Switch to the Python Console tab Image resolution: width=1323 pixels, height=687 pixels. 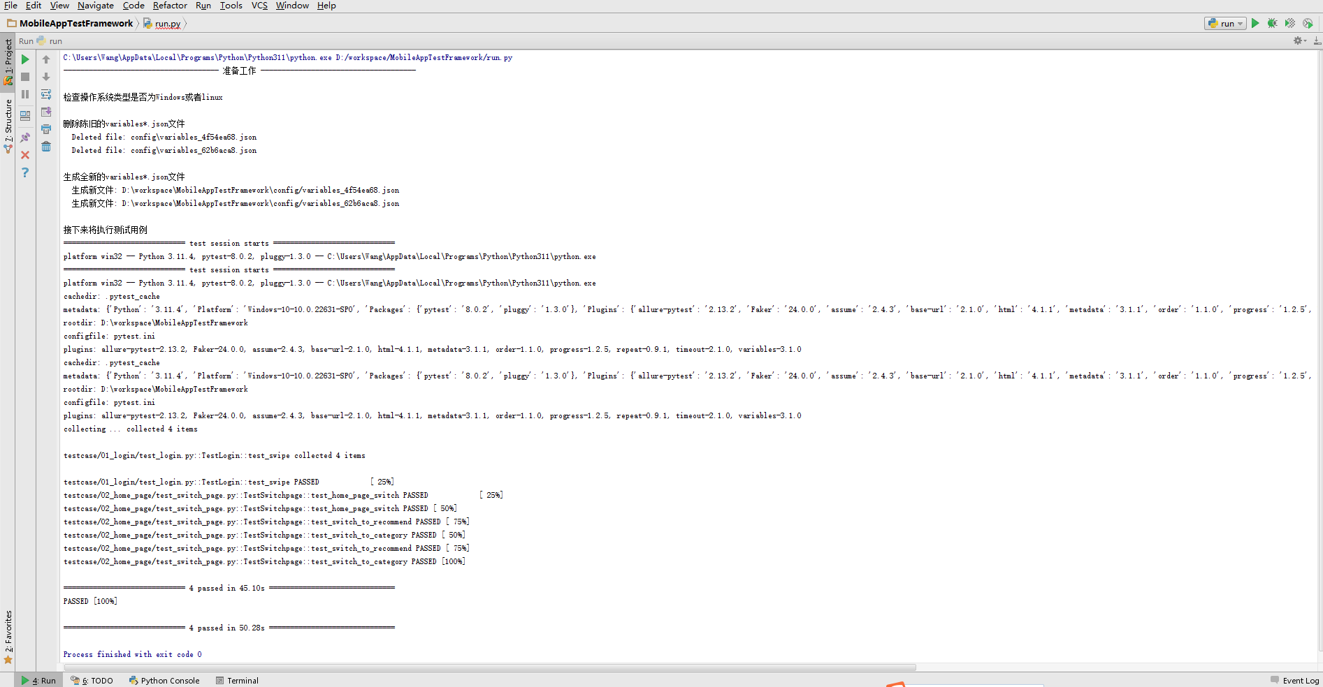[x=165, y=680]
